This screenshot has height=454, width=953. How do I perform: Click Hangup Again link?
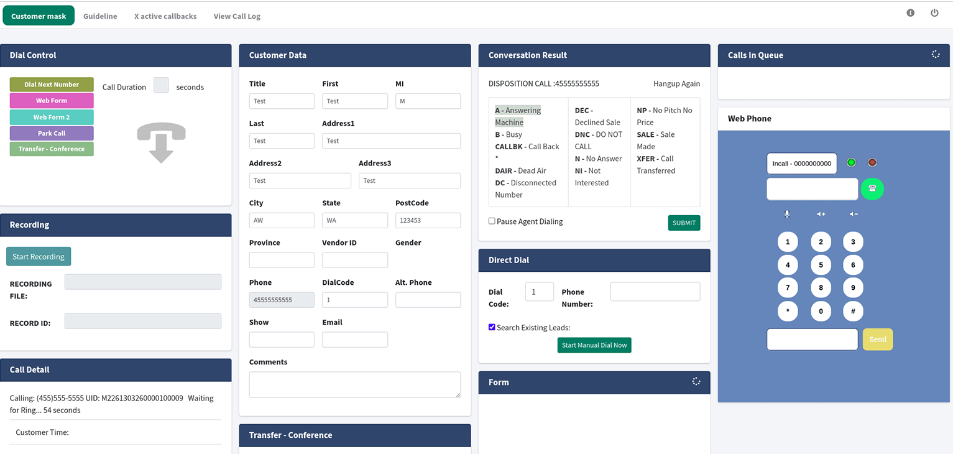[x=676, y=83]
